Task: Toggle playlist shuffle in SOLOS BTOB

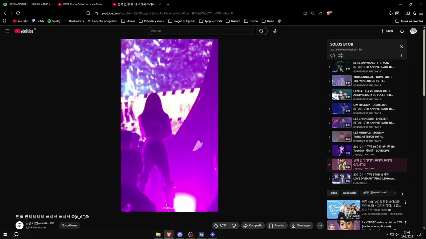Action: 340,56
